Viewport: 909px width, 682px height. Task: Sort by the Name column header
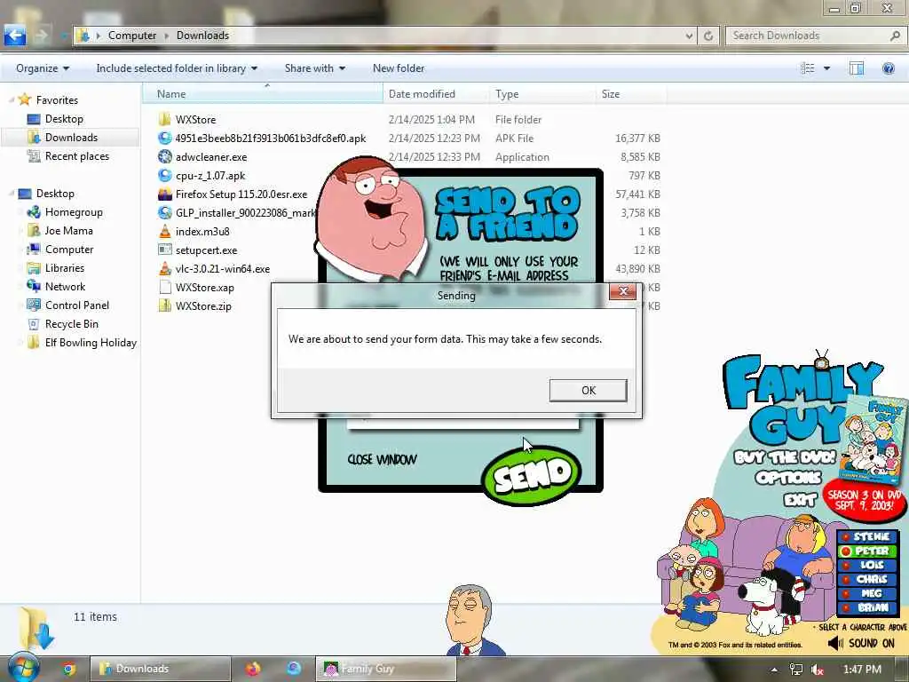pyautogui.click(x=263, y=94)
